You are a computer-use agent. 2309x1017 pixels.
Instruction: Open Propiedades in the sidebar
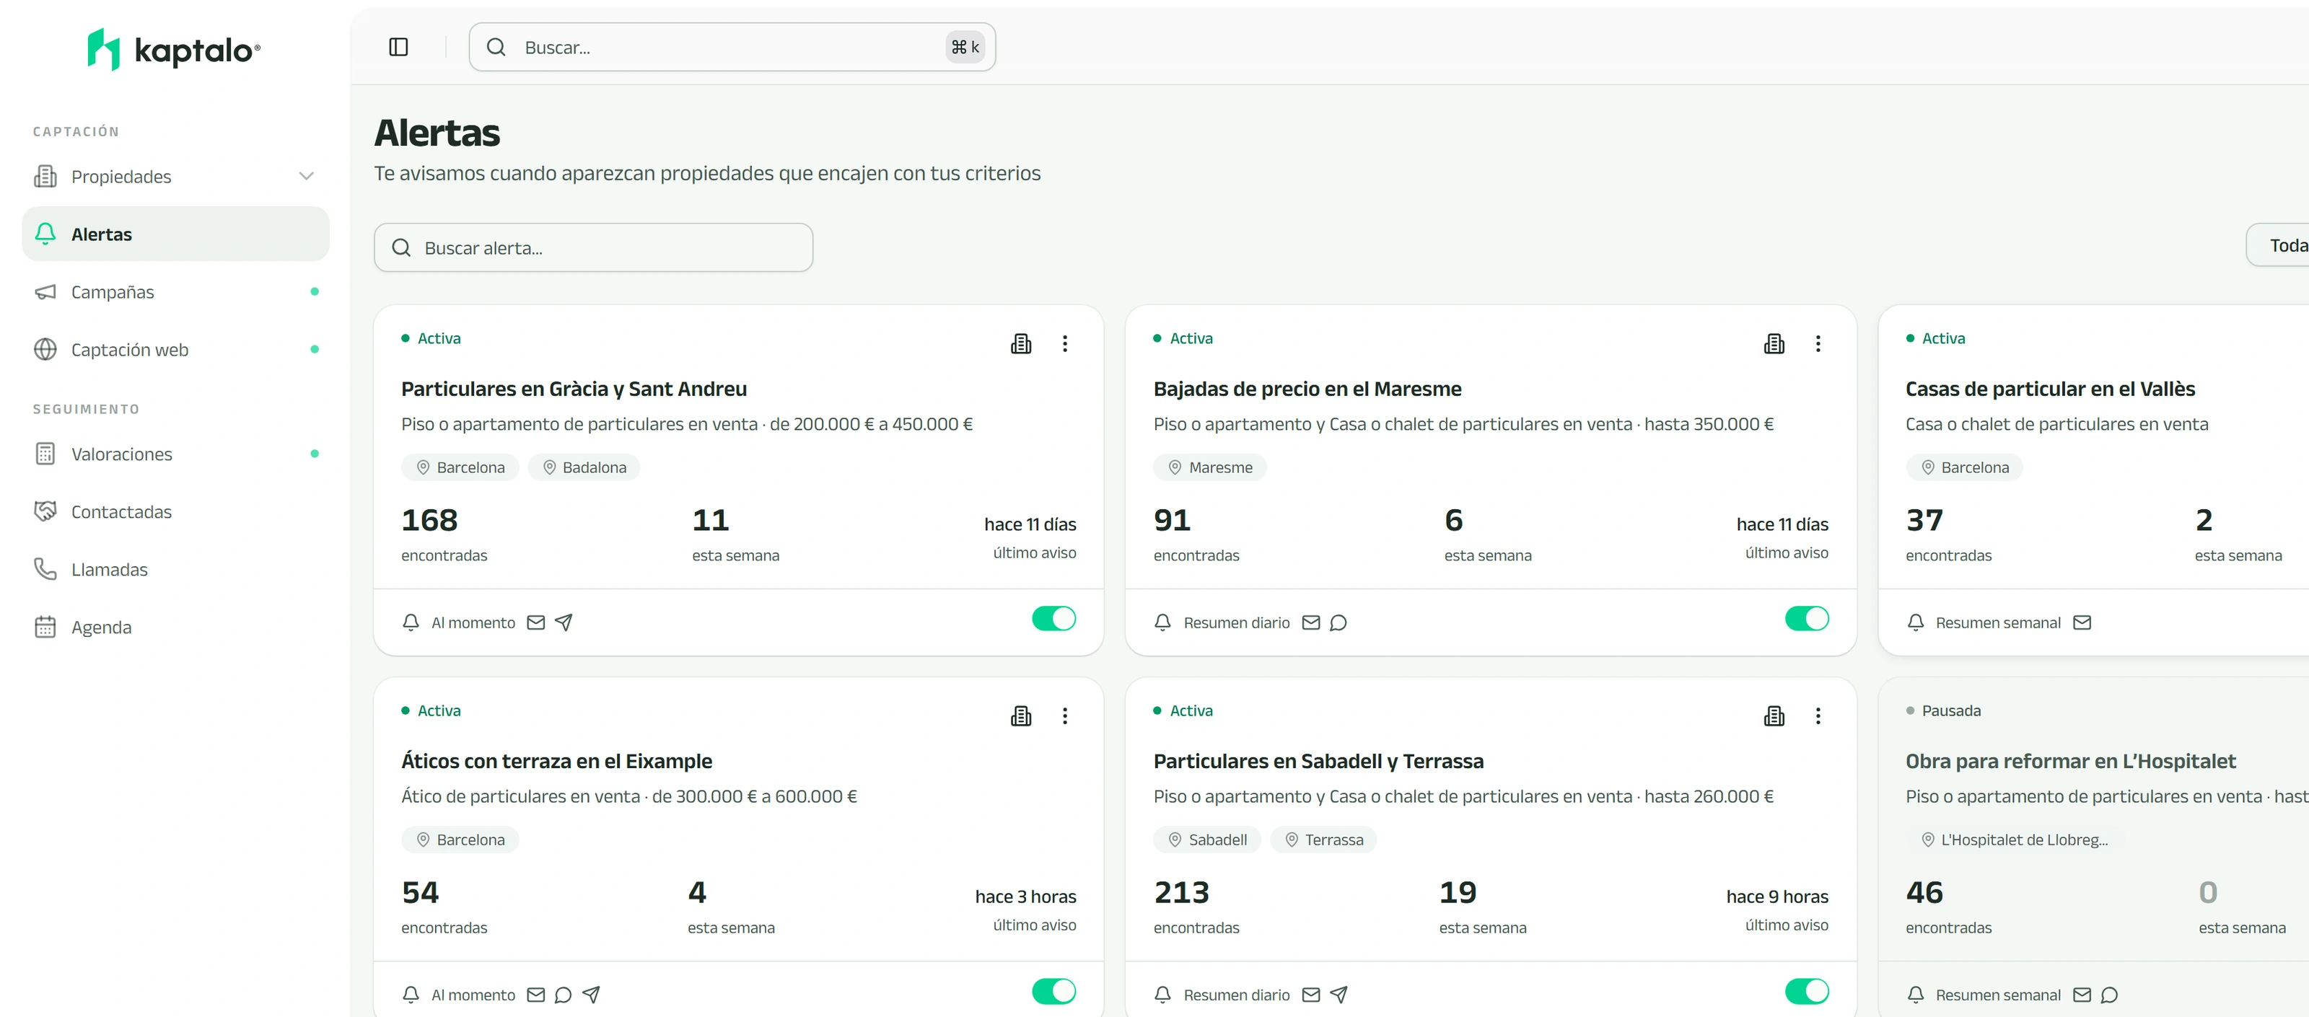[x=175, y=177]
